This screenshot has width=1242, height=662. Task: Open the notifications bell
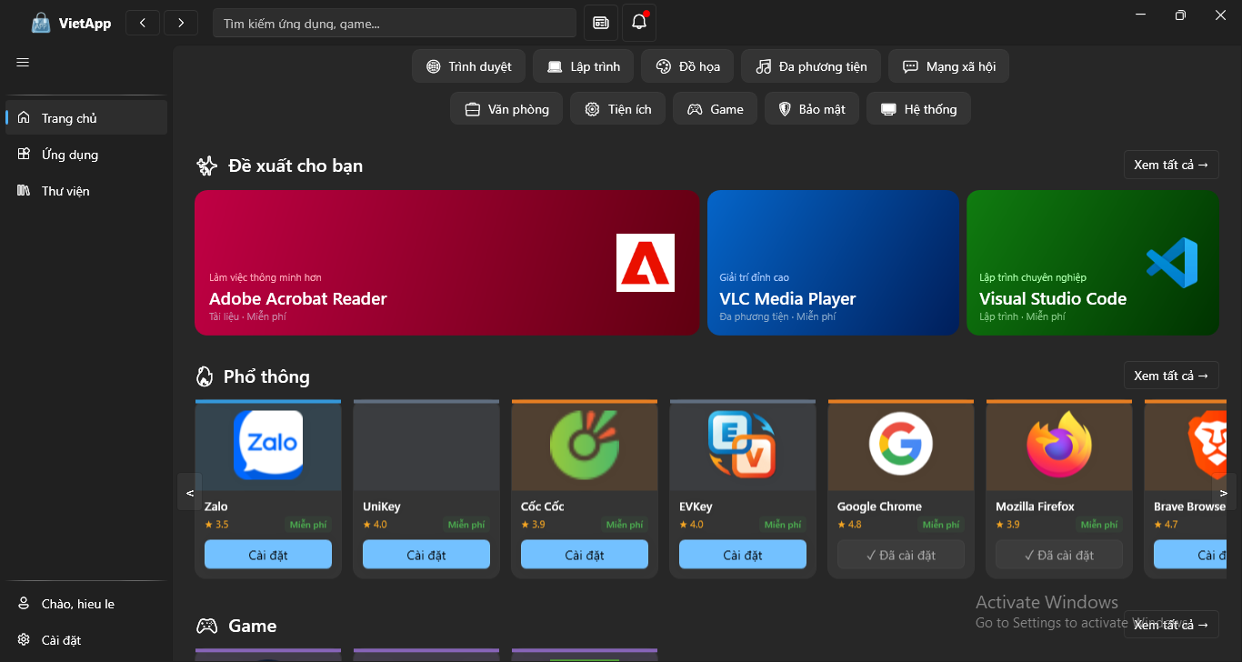(x=639, y=23)
